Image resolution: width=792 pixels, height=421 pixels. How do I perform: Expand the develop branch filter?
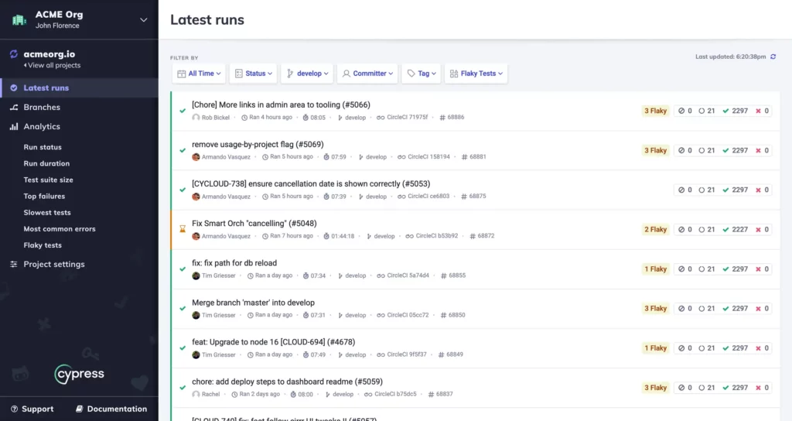click(307, 74)
